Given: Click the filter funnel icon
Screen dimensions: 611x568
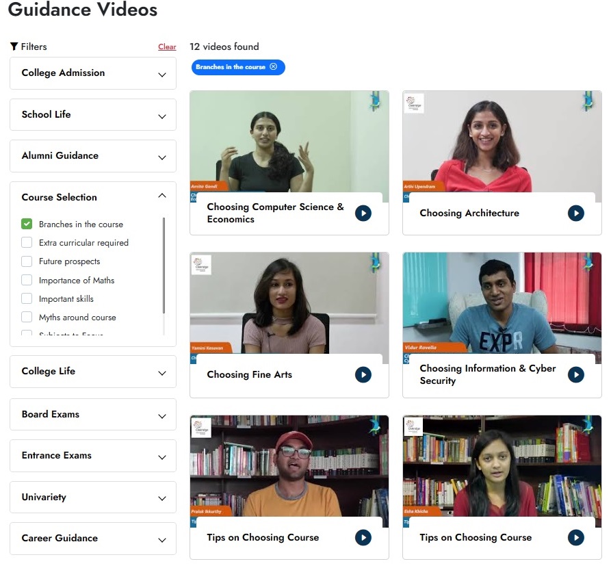Looking at the screenshot, I should click(14, 46).
